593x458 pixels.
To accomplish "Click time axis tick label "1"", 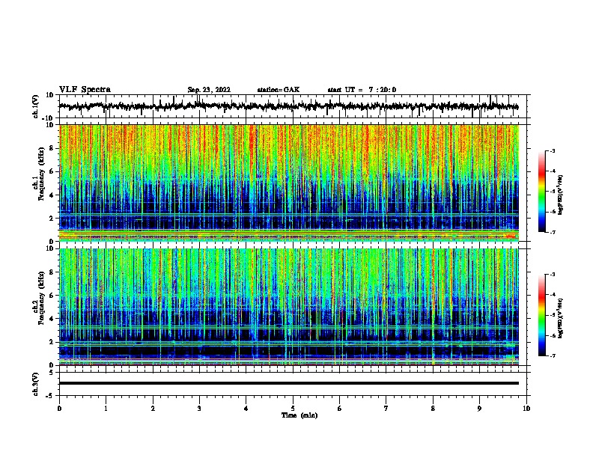I will [106, 408].
